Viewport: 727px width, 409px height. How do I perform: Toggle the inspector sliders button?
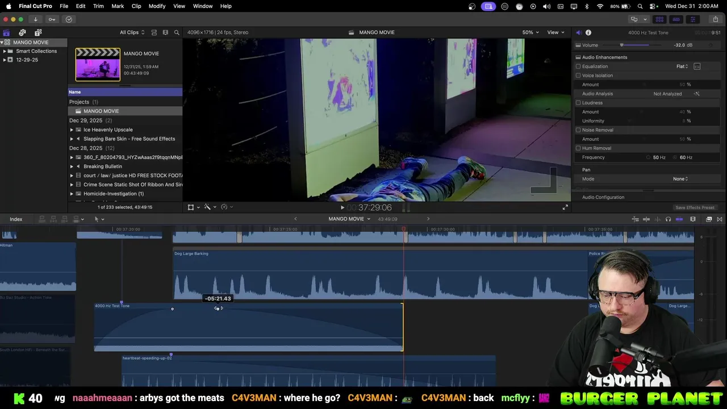click(692, 19)
